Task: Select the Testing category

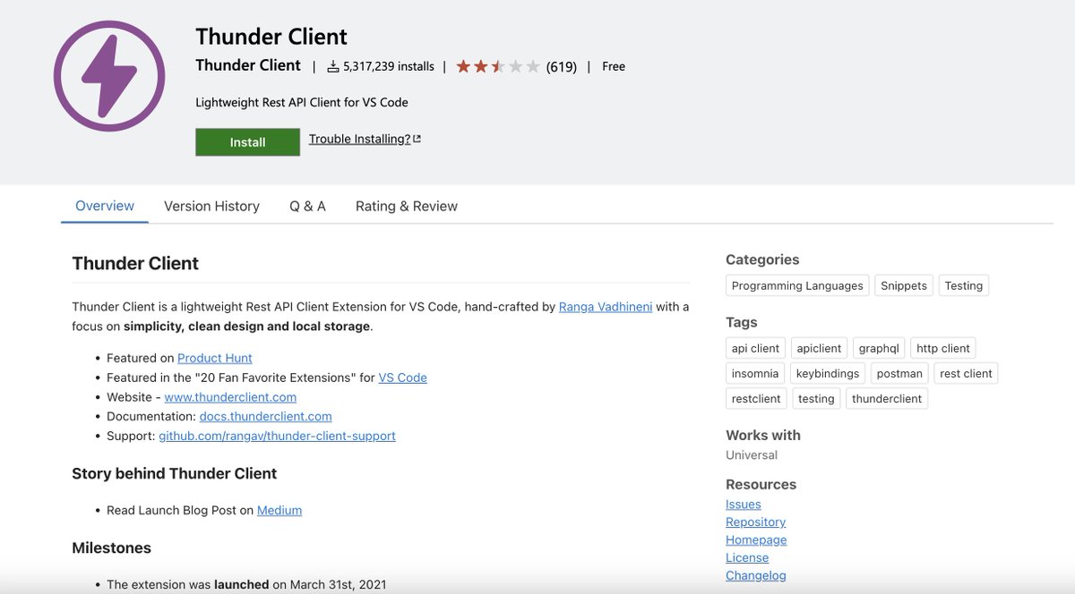Action: click(964, 285)
